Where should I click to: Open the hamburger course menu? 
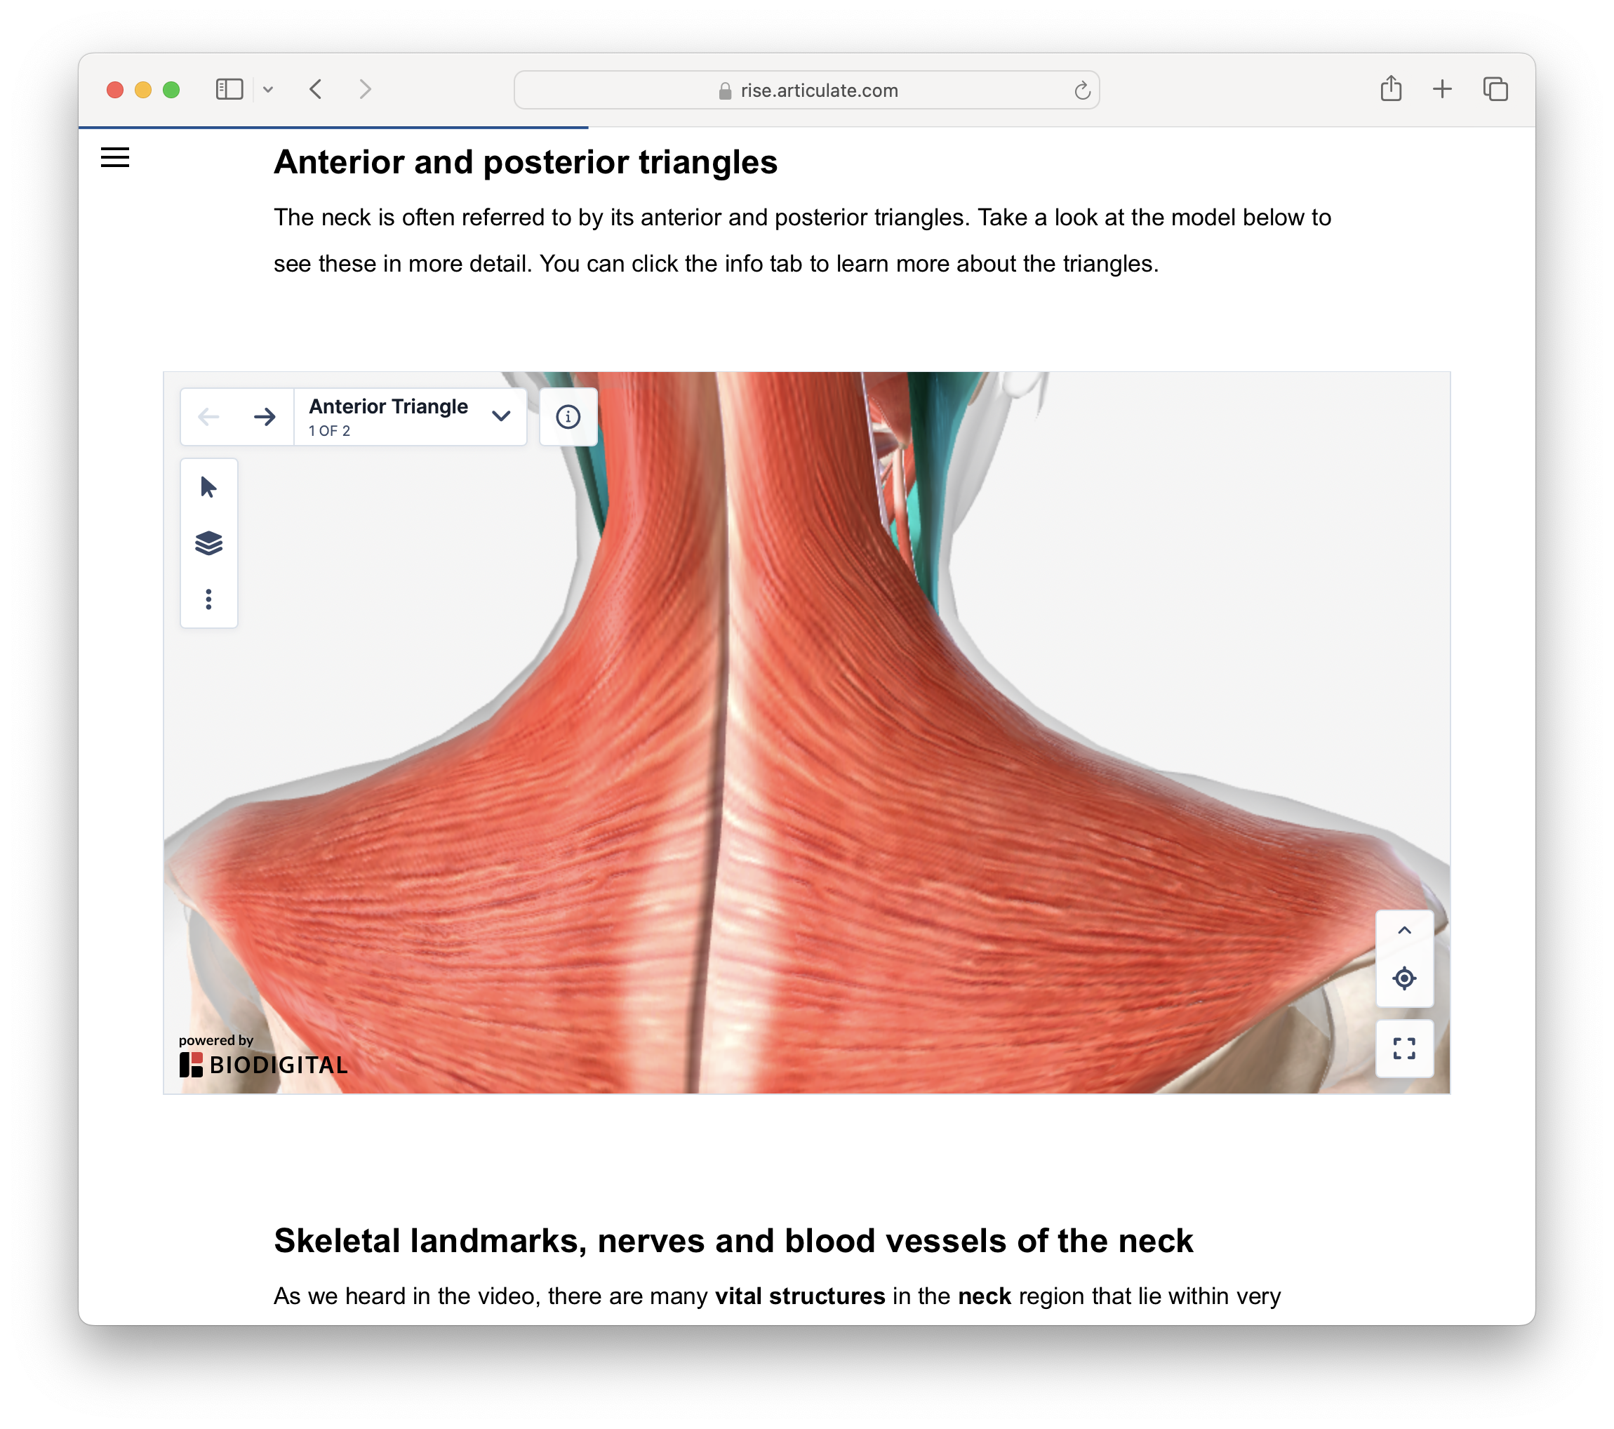114,157
